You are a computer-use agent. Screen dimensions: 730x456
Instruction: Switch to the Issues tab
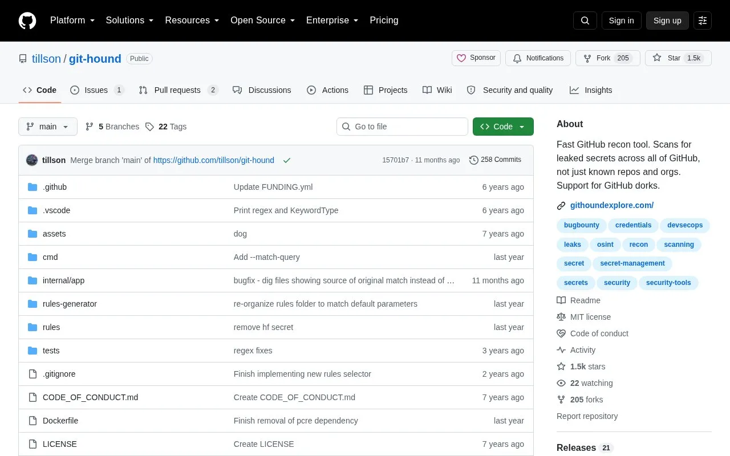click(97, 90)
